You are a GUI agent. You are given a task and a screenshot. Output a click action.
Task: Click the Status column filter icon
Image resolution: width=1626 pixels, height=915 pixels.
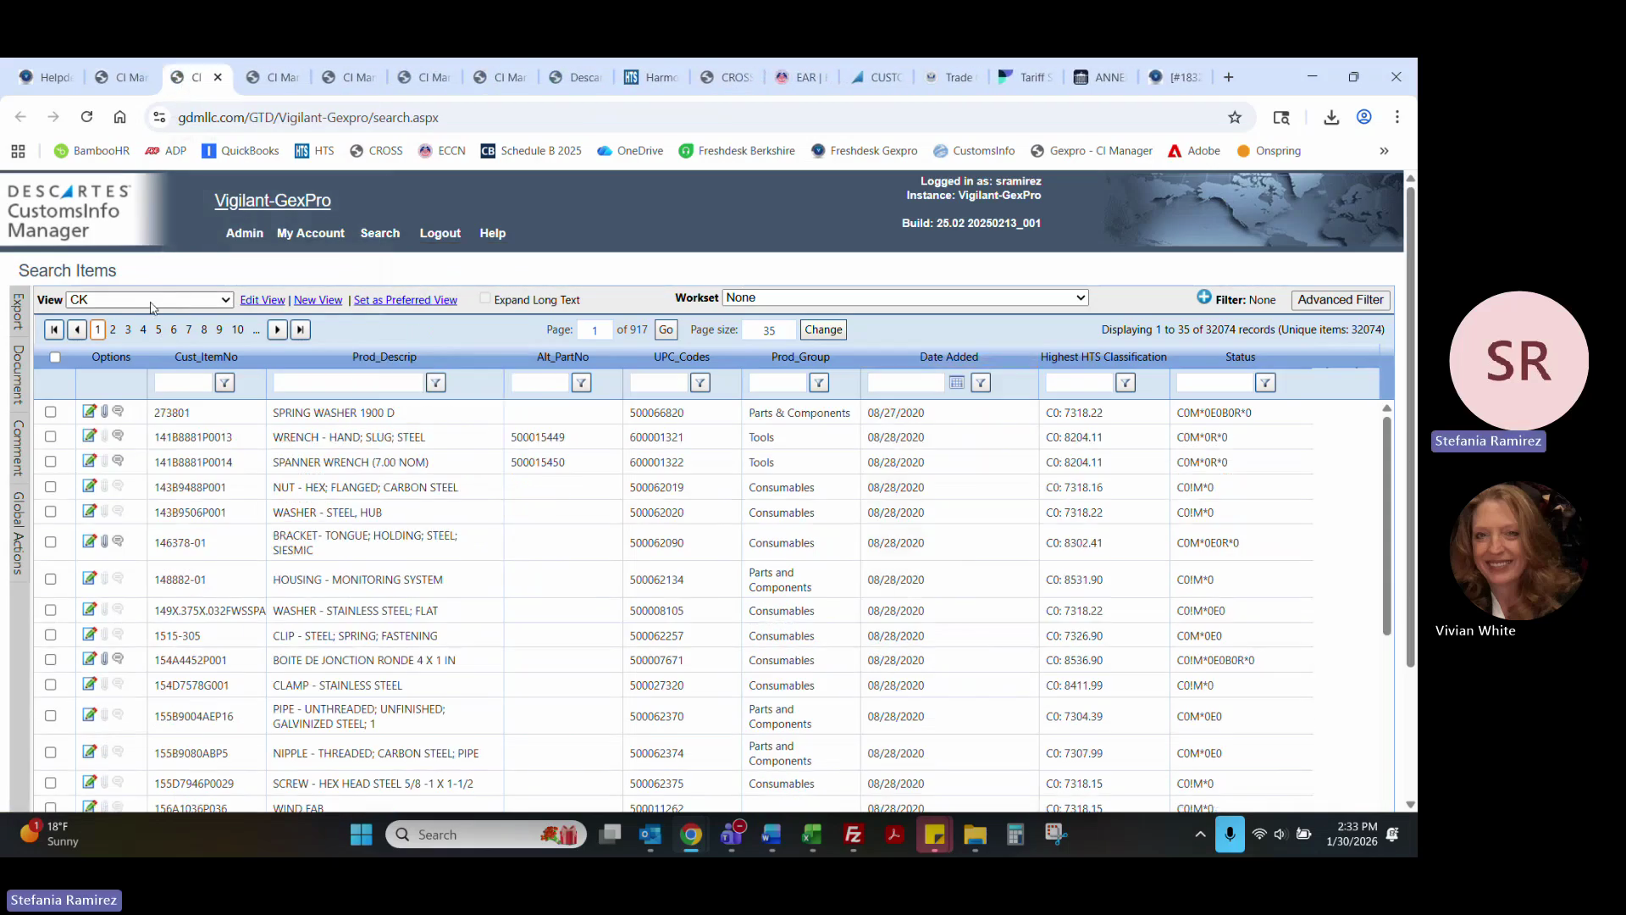[x=1264, y=383]
